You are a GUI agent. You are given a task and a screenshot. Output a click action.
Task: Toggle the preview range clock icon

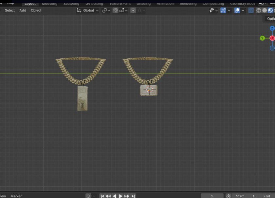(229, 196)
